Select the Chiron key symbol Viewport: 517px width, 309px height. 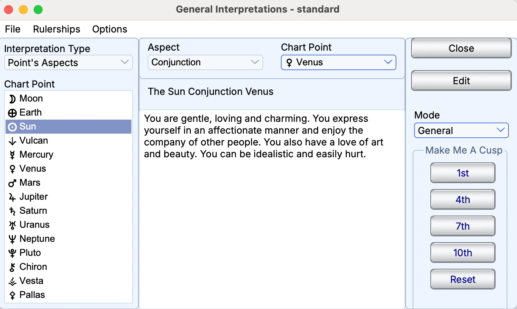pos(13,267)
